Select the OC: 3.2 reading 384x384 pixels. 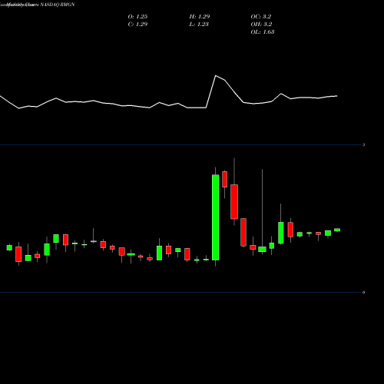pyautogui.click(x=261, y=17)
